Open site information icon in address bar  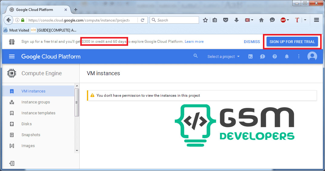point(17,20)
